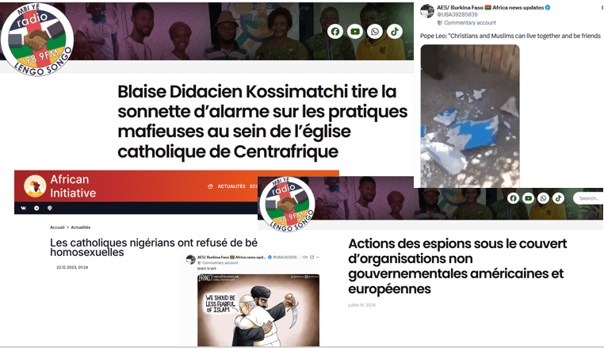Click the lower banner's TikTok icon
604x348 pixels.
559,198
